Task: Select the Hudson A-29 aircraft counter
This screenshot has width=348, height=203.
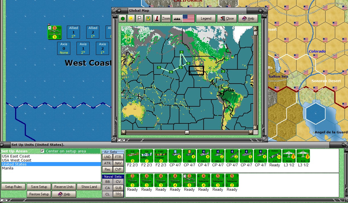Action: click(275, 156)
